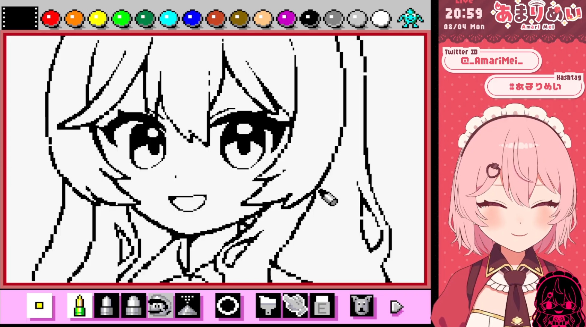The image size is (586, 327).
Task: Click the teal robot palette-change icon
Action: (x=410, y=19)
